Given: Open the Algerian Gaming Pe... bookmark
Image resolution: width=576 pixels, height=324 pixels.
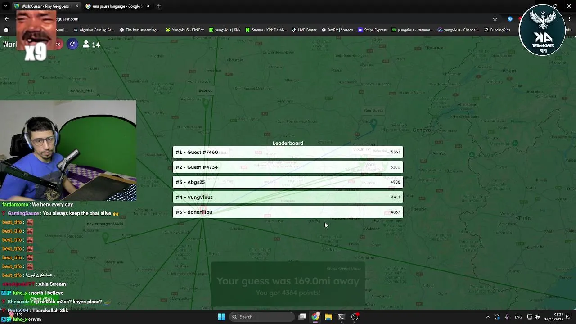Looking at the screenshot, I should click(93, 30).
